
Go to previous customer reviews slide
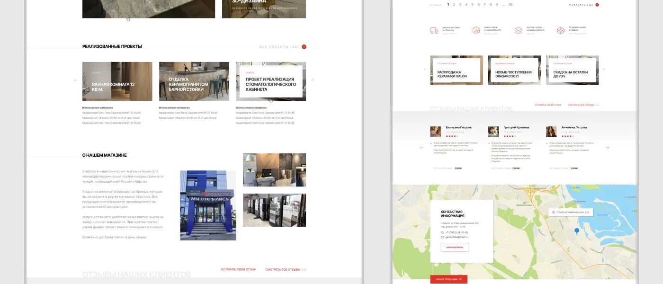click(x=422, y=148)
